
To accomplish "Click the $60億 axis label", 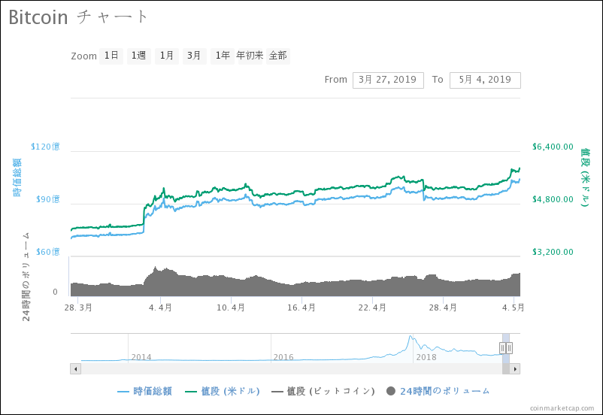I will click(x=48, y=252).
